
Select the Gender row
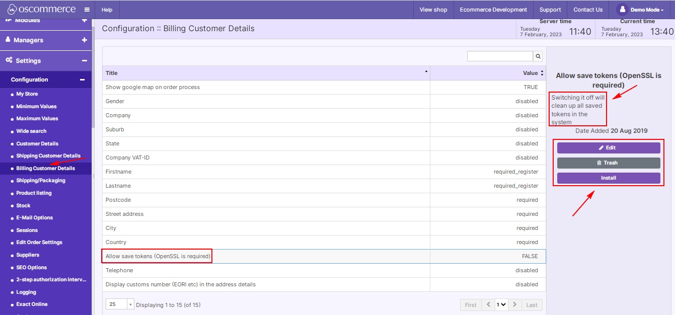point(324,102)
